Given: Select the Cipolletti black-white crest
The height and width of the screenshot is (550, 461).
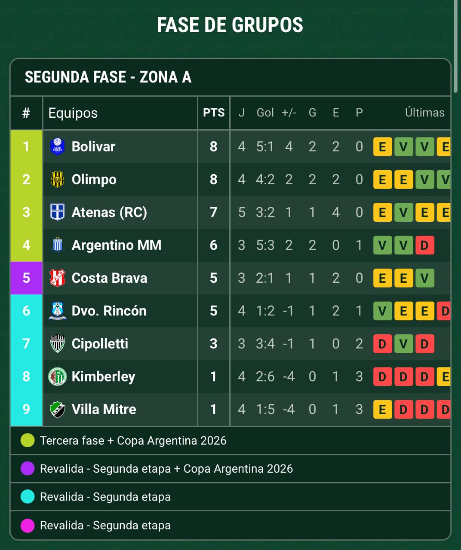Looking at the screenshot, I should (57, 343).
